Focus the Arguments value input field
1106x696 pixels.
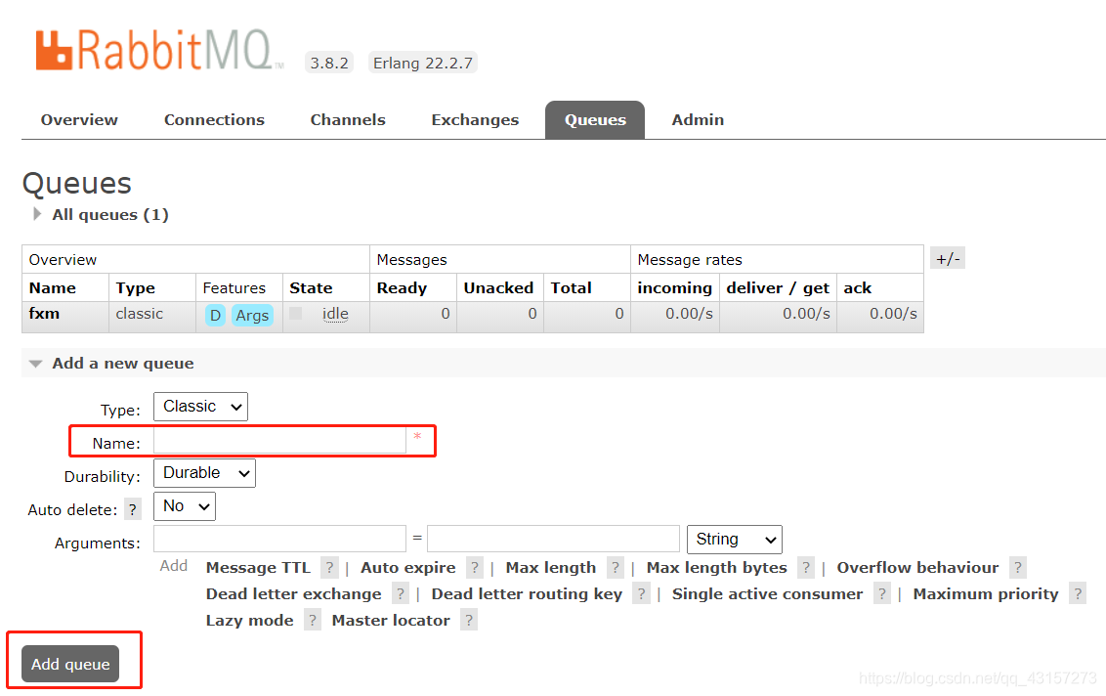point(553,539)
